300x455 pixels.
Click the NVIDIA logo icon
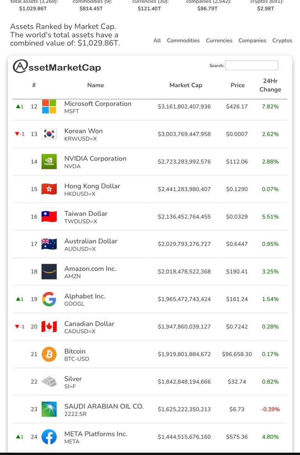click(49, 162)
